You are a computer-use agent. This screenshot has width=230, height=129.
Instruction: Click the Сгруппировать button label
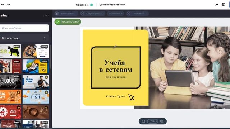[x=94, y=14]
